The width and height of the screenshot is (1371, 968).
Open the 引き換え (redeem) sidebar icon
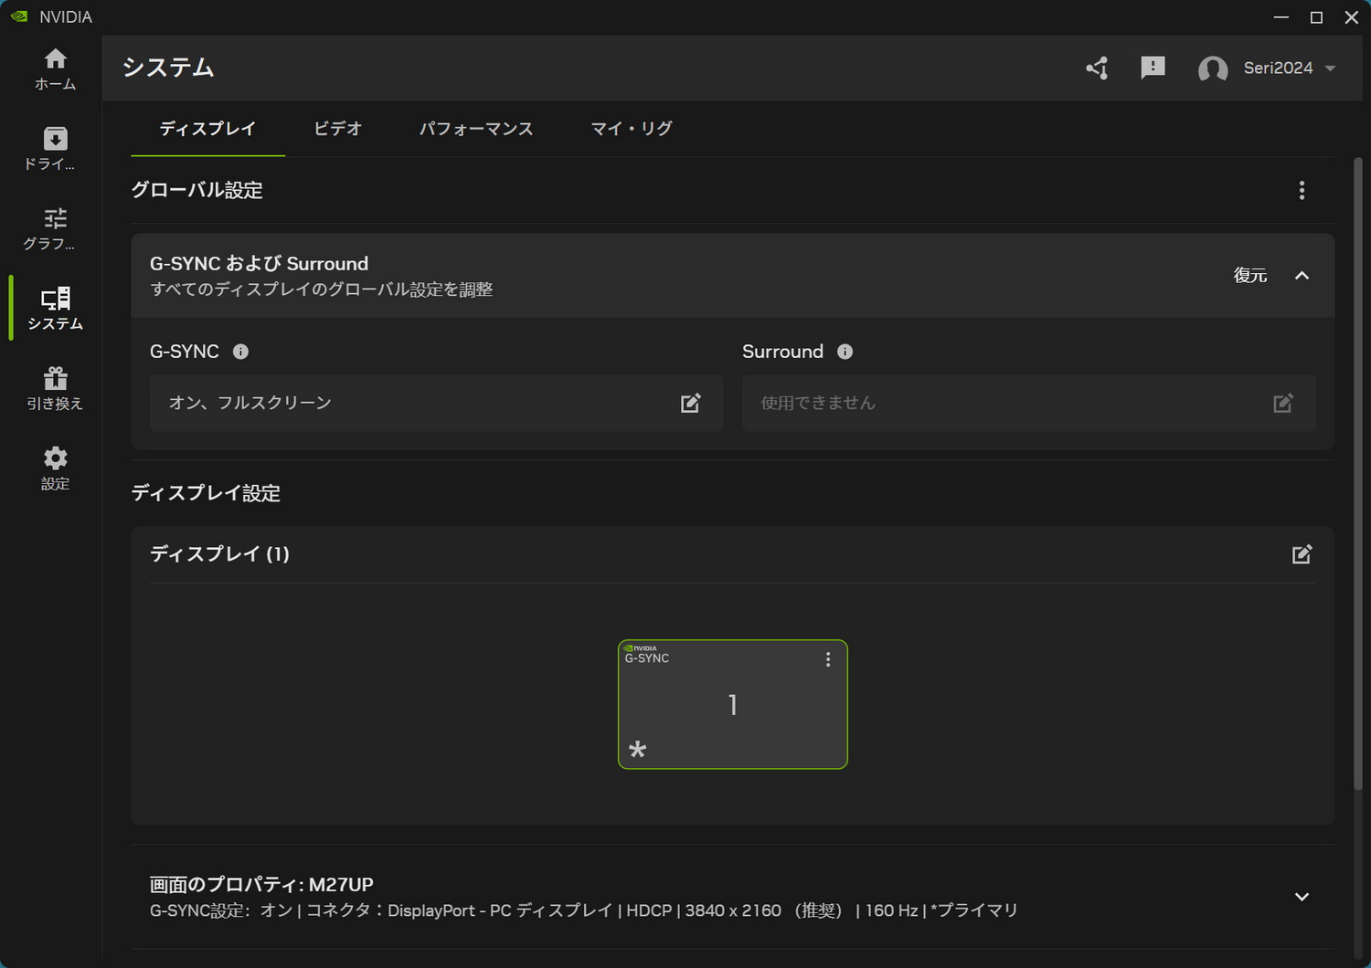pos(55,386)
